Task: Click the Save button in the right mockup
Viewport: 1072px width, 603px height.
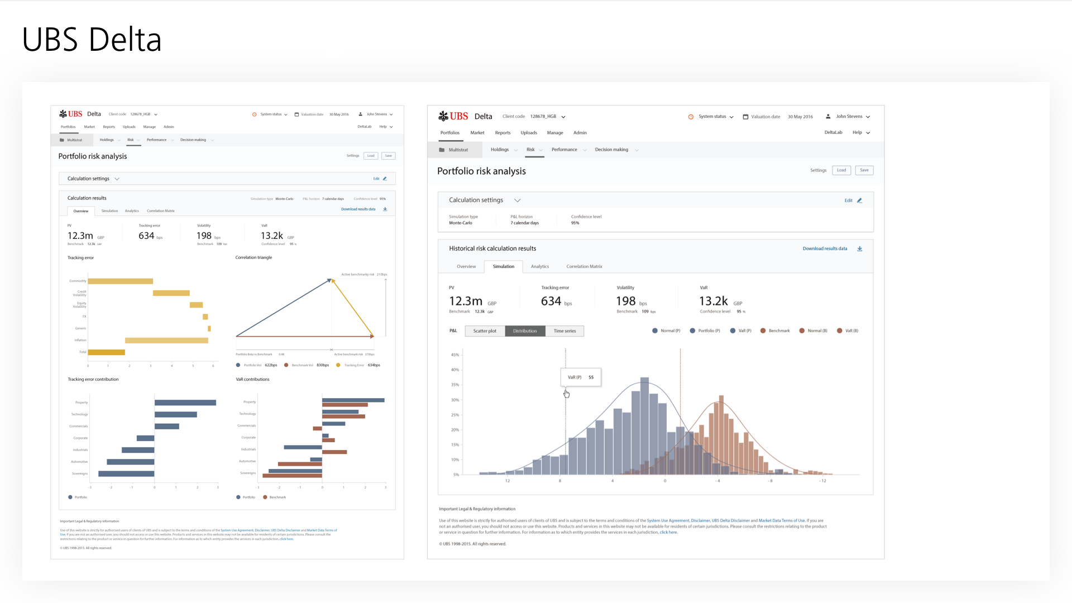Action: [864, 170]
